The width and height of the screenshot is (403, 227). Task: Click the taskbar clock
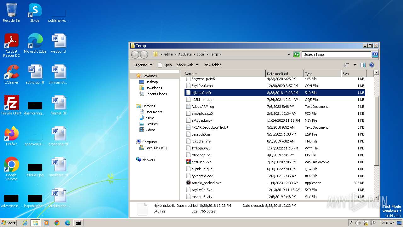pos(387,223)
